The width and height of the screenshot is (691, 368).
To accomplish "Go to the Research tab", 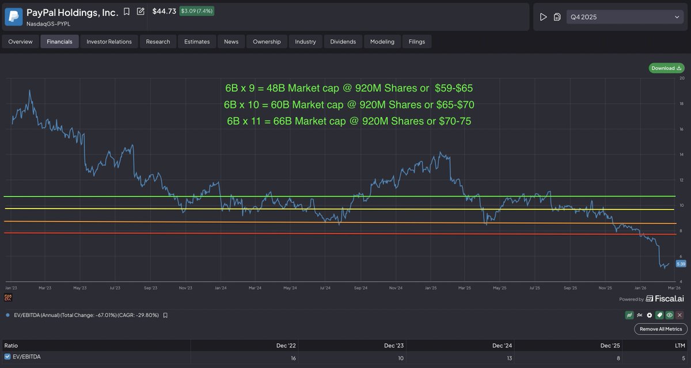I will (x=158, y=41).
